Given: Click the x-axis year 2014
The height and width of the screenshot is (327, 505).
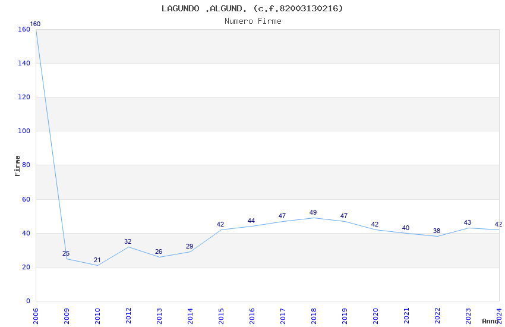Looking at the screenshot, I should point(190,316).
